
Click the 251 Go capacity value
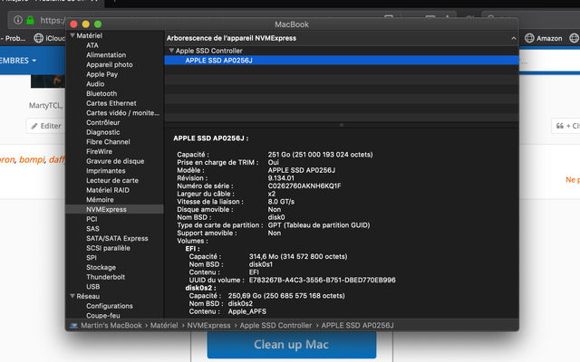320,155
